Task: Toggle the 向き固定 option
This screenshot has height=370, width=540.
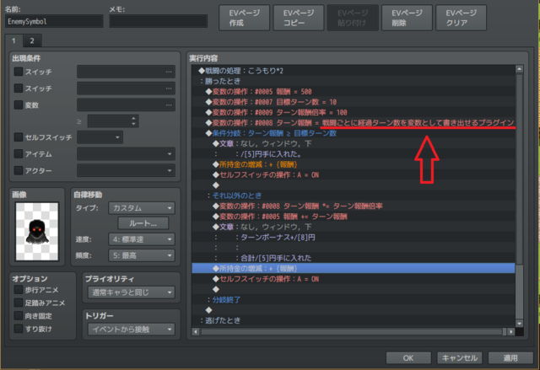Action: pyautogui.click(x=19, y=316)
